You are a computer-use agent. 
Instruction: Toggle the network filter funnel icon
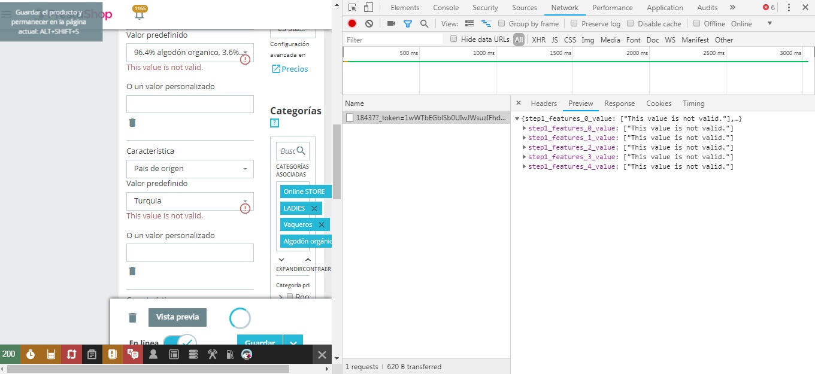point(408,24)
